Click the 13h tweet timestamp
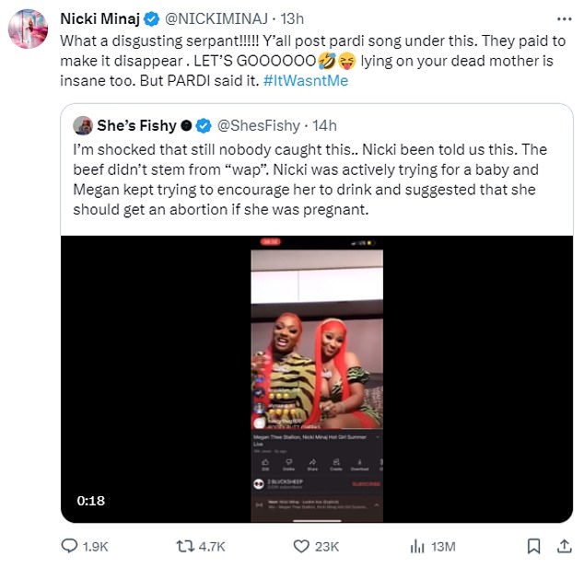This screenshot has width=584, height=568. point(292,18)
